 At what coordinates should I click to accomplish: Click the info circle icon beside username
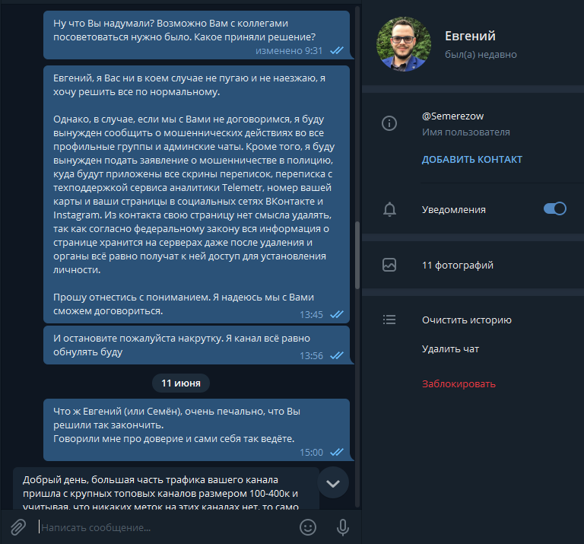point(389,123)
